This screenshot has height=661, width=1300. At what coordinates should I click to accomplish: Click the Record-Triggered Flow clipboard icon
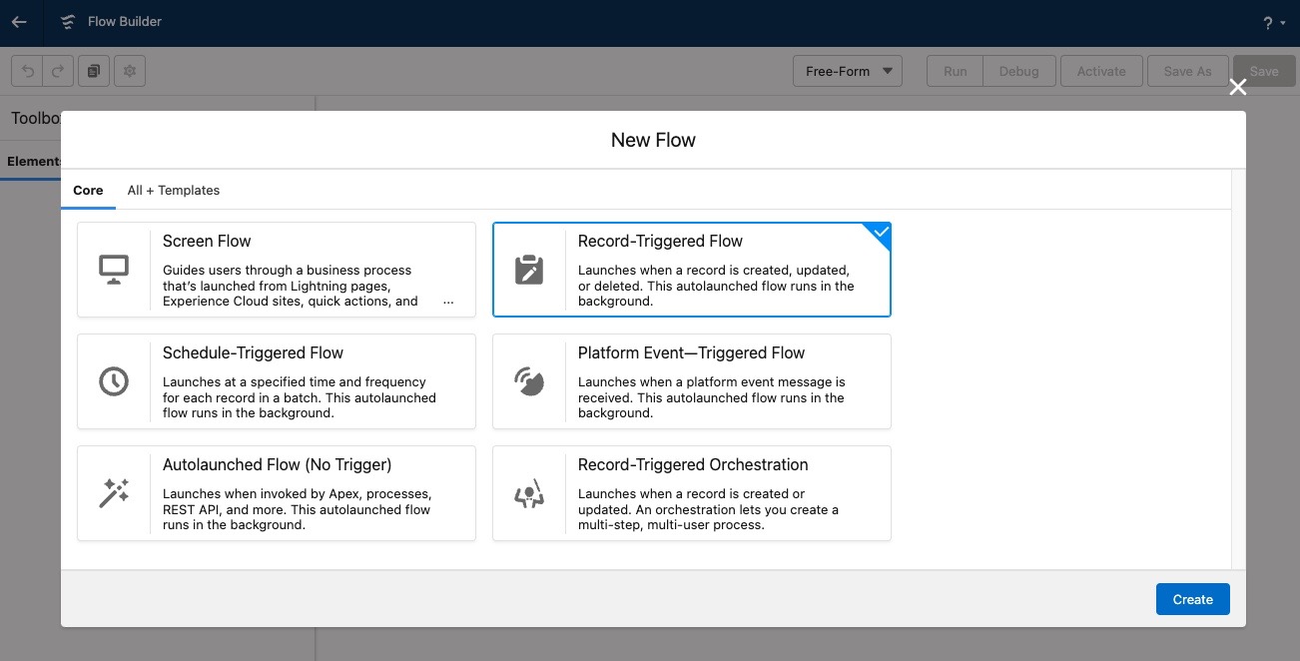[x=529, y=270]
